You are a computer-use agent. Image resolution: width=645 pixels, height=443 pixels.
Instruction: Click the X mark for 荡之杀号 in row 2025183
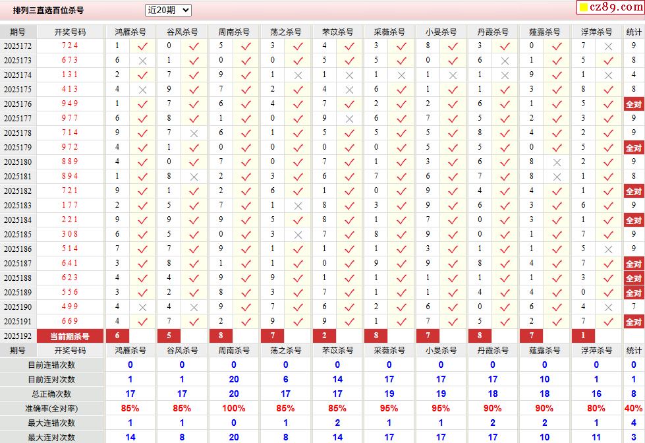298,206
